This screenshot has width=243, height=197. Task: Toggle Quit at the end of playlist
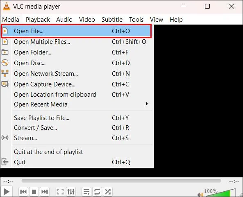(x=77, y=152)
